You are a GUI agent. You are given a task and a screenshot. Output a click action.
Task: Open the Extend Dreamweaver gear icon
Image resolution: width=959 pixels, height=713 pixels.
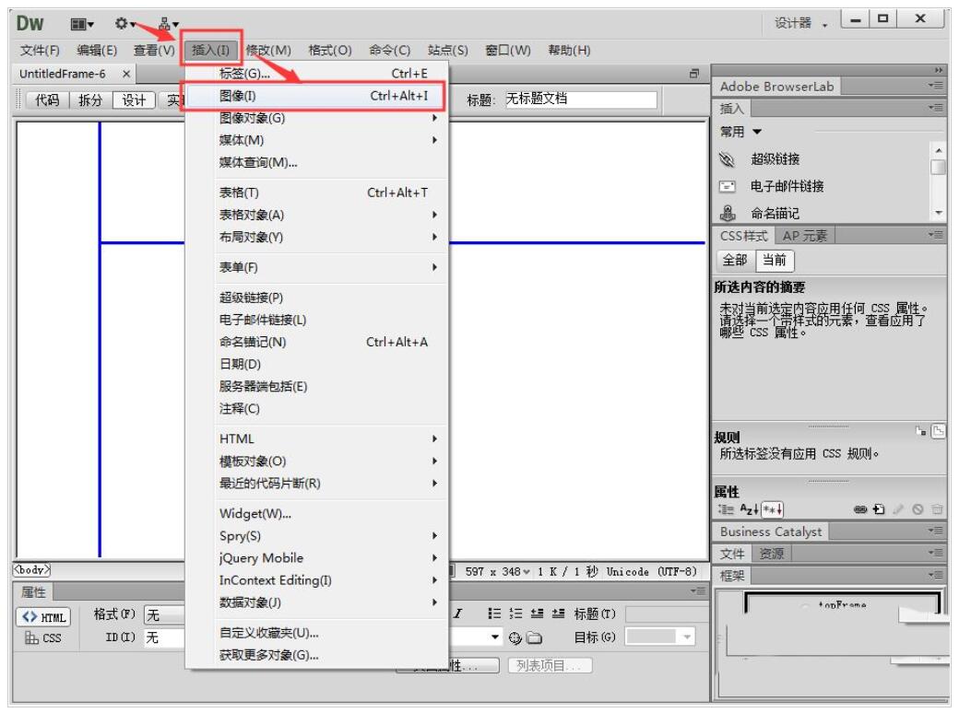(119, 19)
